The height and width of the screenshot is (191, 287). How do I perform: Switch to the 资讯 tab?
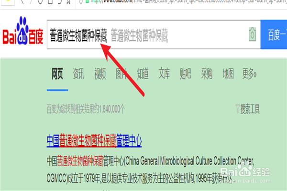79,74
